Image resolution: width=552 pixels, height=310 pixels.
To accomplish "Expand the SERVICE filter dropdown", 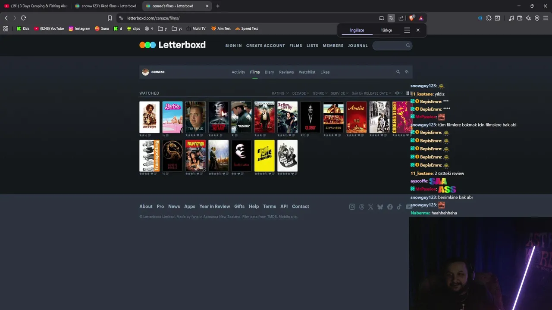I will (340, 93).
